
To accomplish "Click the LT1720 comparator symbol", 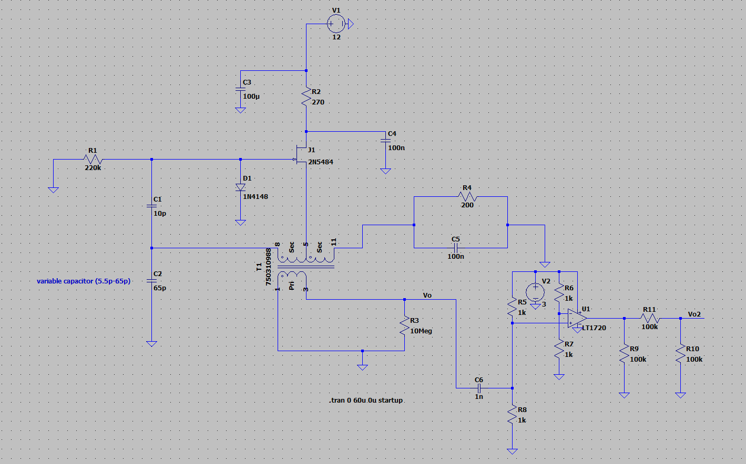I will tap(577, 319).
